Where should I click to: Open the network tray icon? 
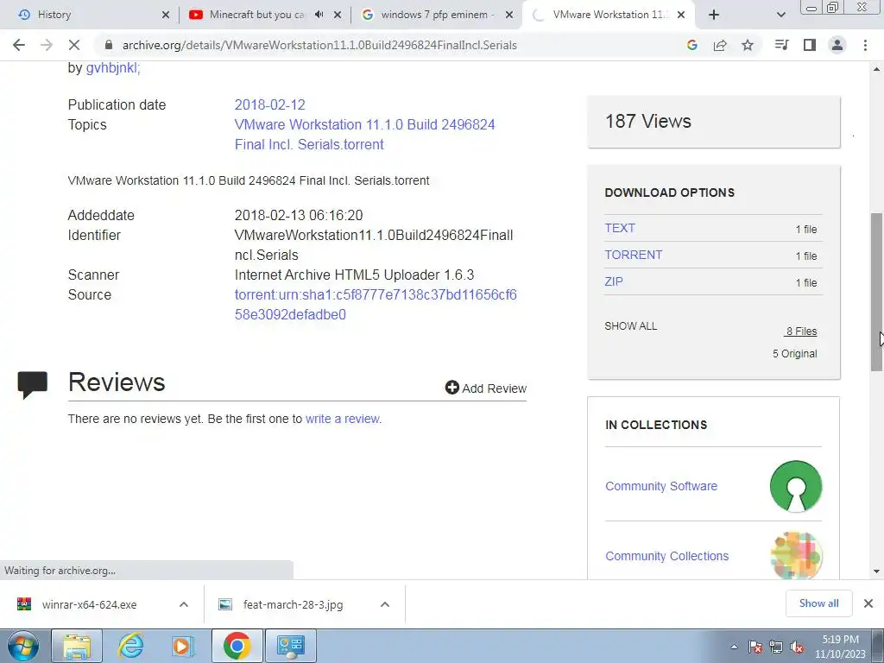pyautogui.click(x=776, y=647)
